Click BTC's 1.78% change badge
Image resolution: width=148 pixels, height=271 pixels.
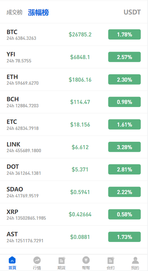click(125, 34)
